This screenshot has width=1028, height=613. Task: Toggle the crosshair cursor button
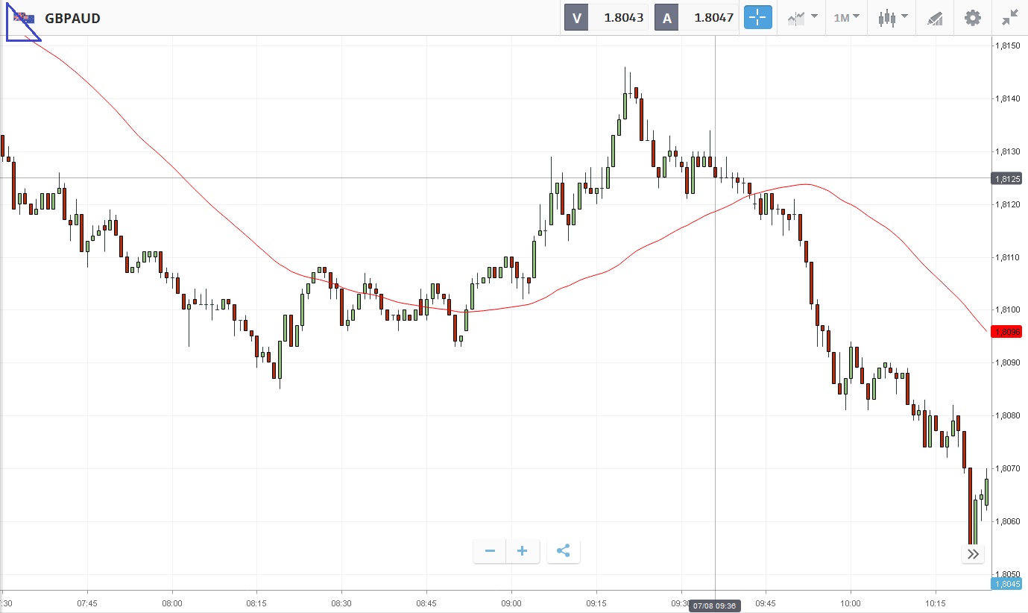pyautogui.click(x=757, y=18)
